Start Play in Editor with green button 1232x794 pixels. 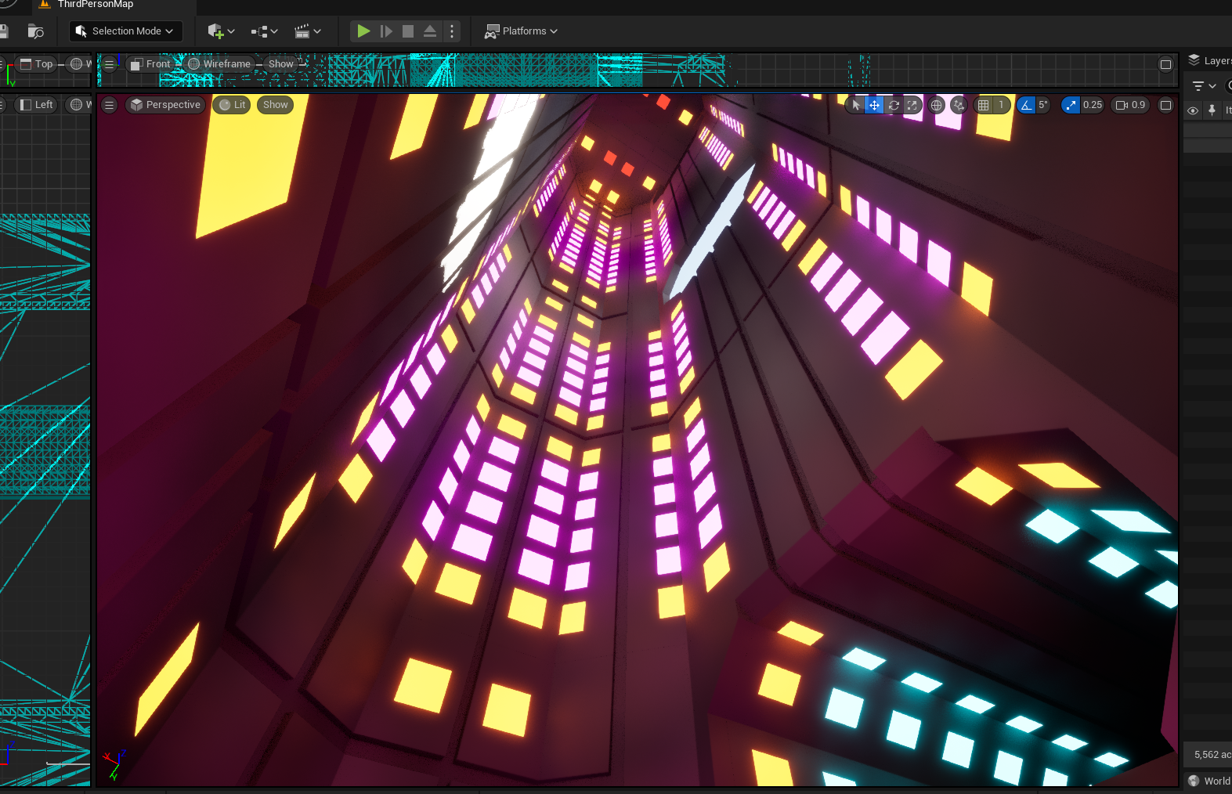[x=363, y=31]
